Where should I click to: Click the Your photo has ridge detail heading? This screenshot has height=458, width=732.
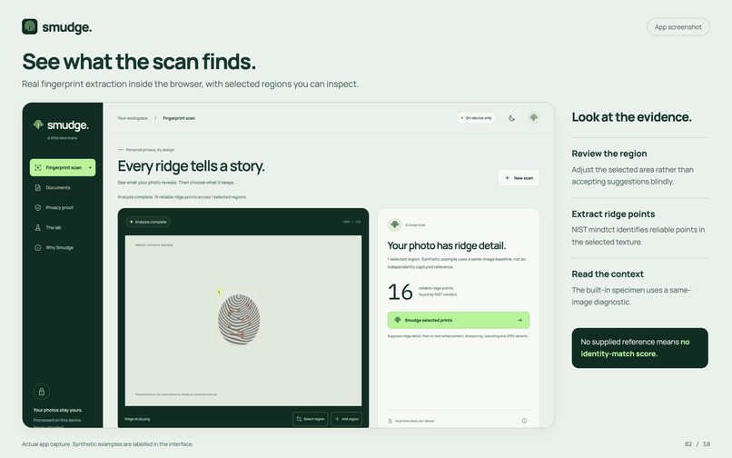[x=446, y=246]
